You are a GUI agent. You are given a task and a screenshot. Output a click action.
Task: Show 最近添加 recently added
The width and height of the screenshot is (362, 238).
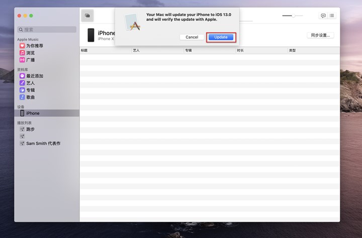point(35,76)
